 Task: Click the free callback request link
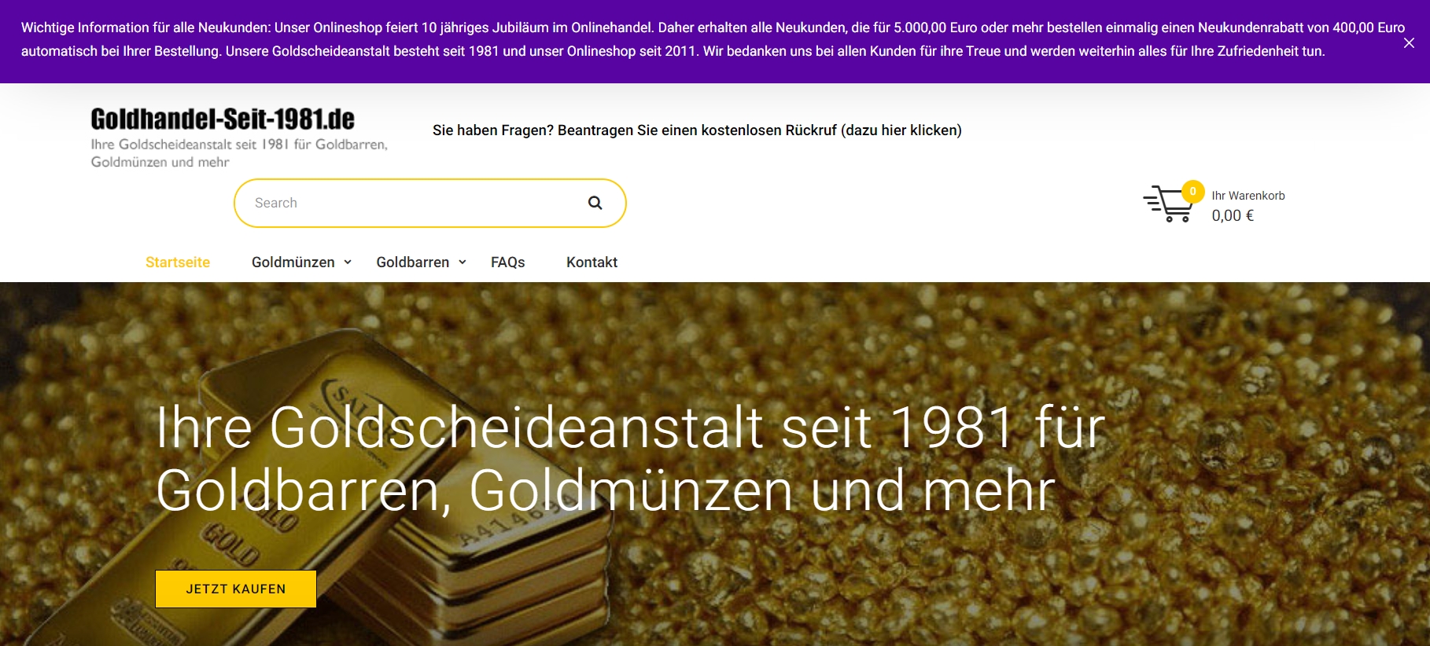click(697, 130)
